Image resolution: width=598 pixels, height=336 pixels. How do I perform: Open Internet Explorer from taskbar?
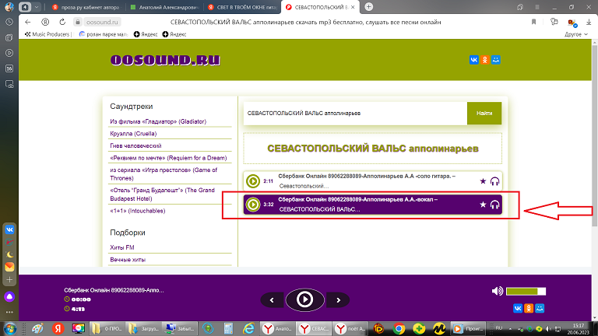click(248, 328)
